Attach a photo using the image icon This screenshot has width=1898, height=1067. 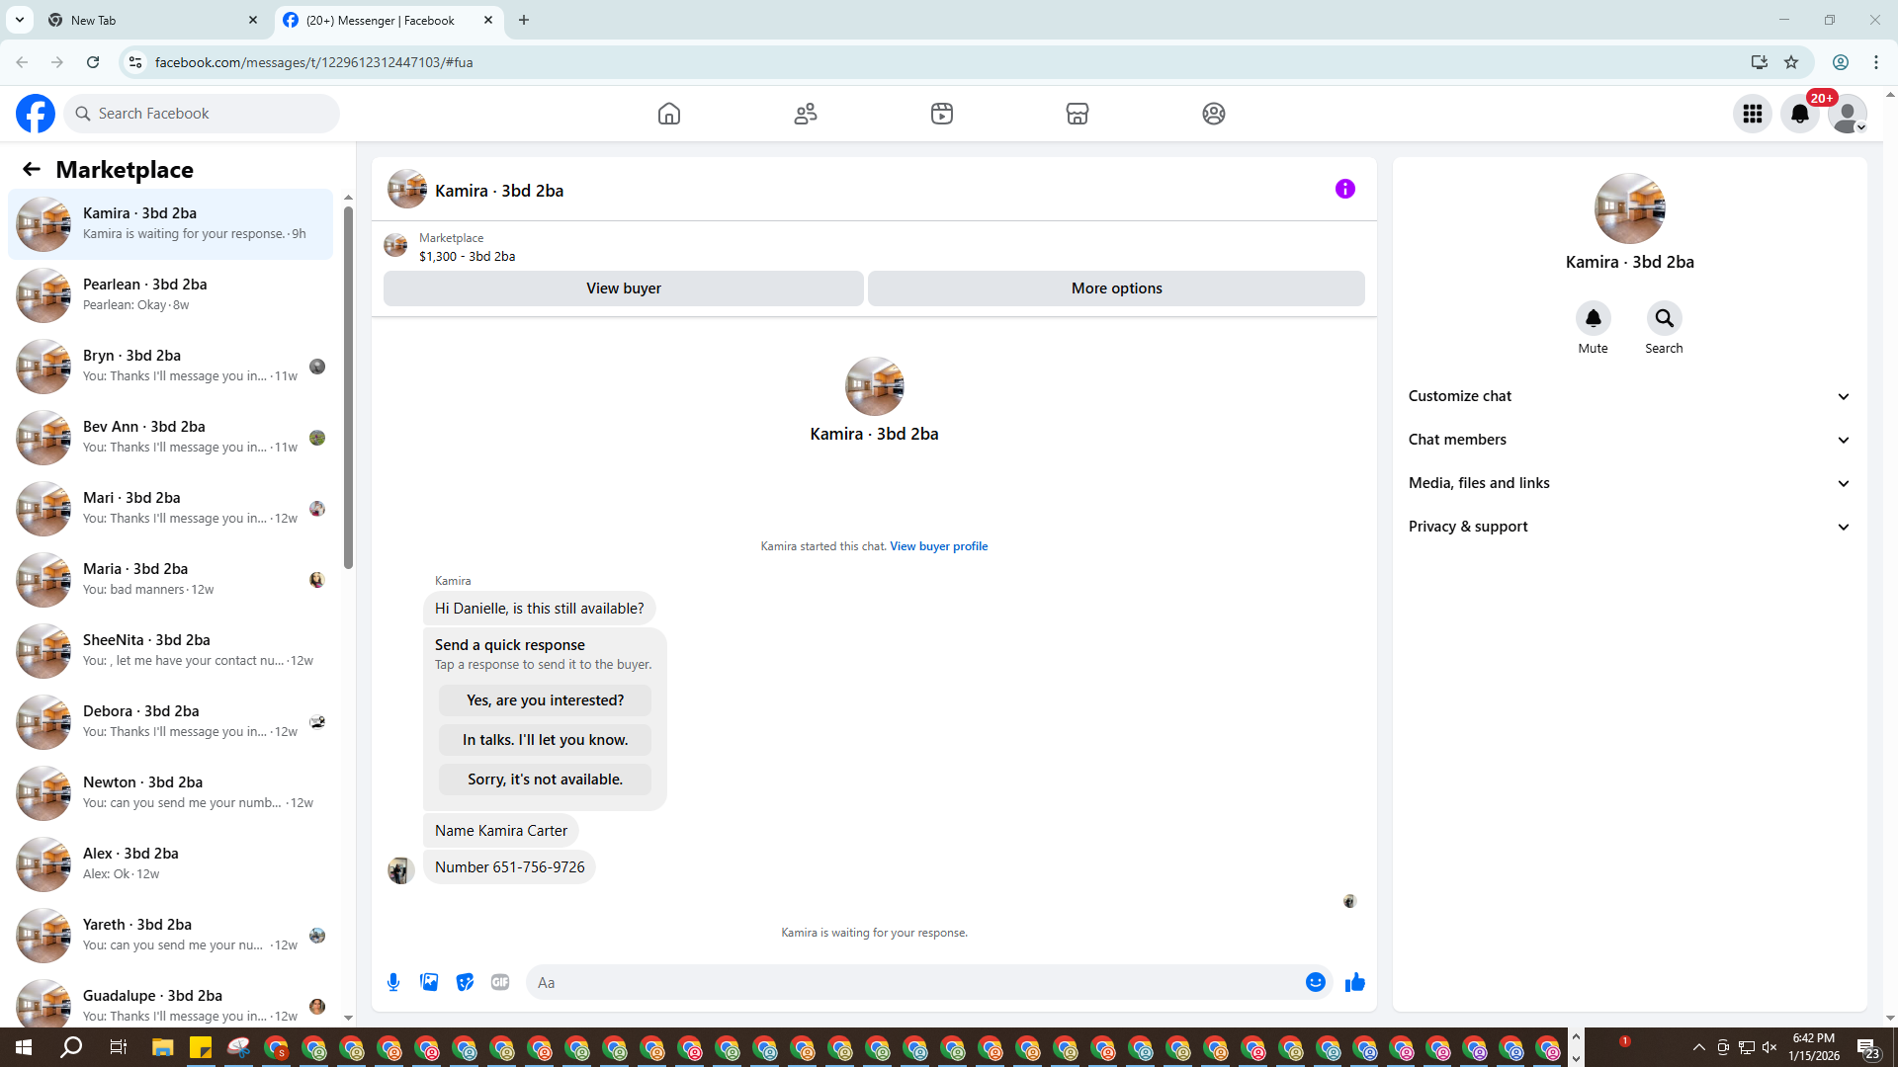429,982
